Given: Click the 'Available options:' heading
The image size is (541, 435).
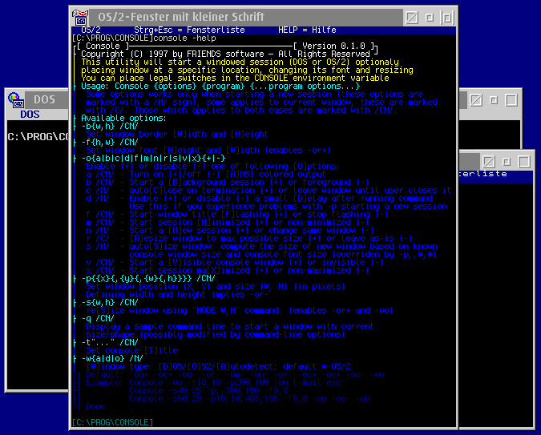Looking at the screenshot, I should (123, 119).
